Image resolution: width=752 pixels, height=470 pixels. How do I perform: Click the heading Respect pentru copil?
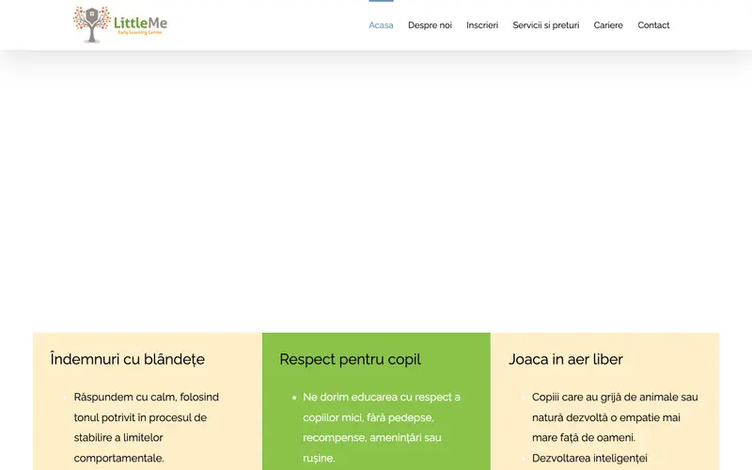(350, 359)
